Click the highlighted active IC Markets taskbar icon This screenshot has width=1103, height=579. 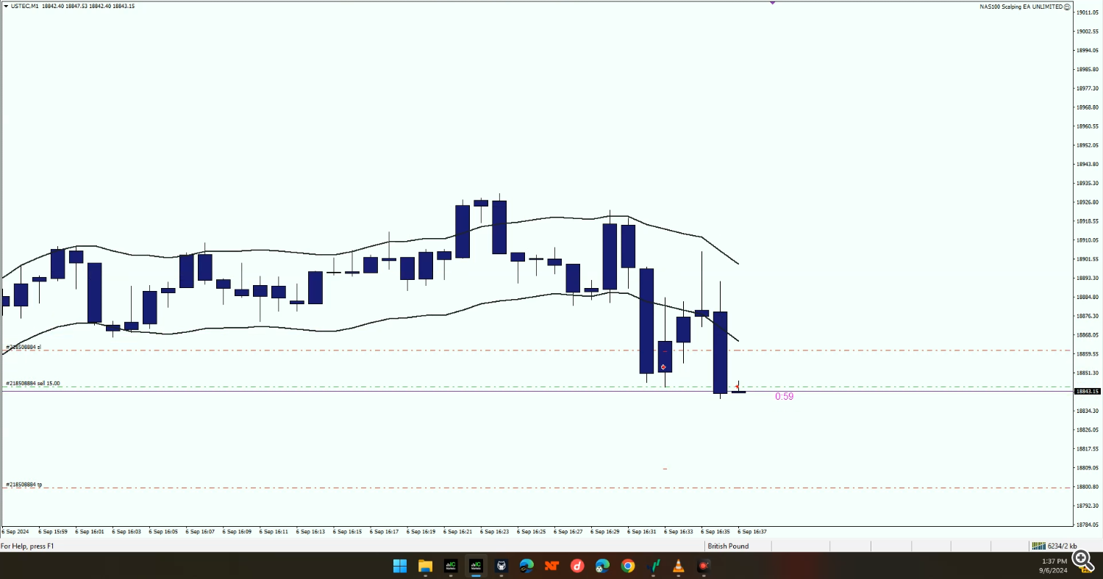click(x=476, y=566)
